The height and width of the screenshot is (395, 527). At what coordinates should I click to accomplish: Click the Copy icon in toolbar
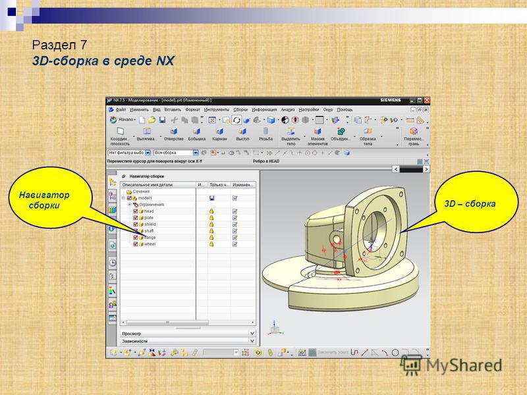click(x=184, y=120)
